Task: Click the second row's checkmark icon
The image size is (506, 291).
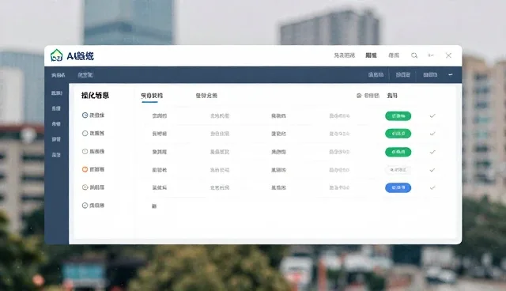Action: click(x=432, y=134)
